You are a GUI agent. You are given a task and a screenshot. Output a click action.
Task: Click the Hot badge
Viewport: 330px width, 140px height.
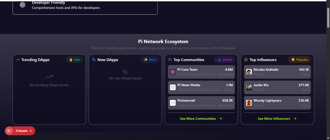75,60
